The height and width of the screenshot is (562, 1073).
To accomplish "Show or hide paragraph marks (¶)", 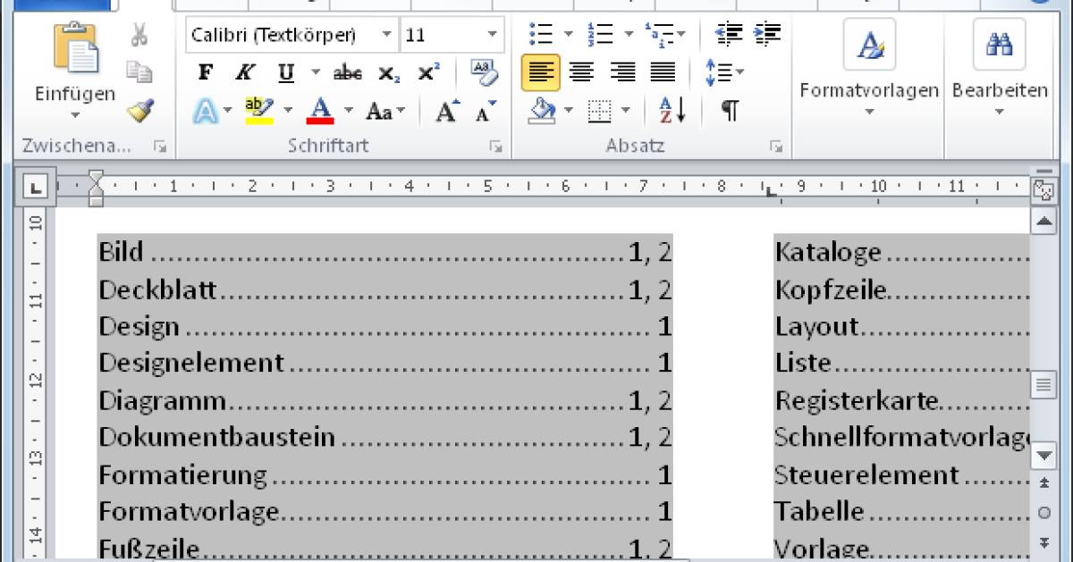I will 730,111.
